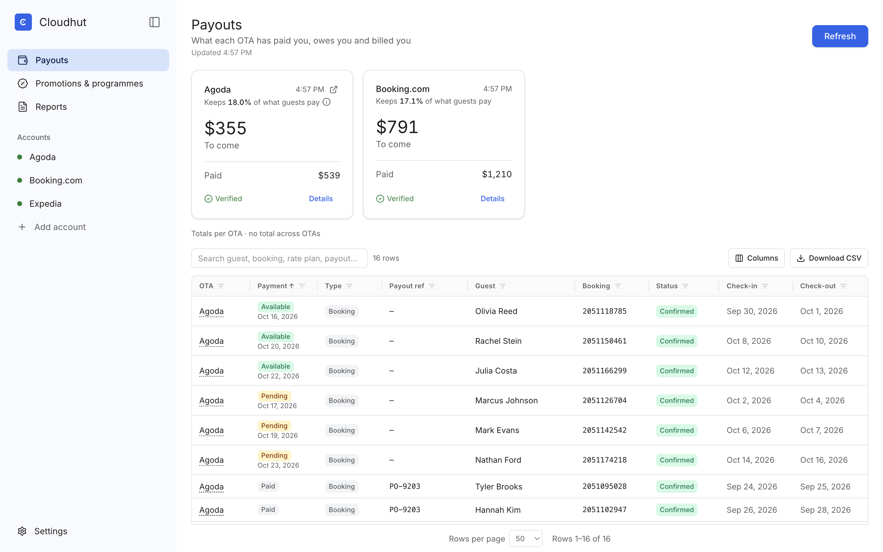Click Available badge in Rachel Stein row
The height and width of the screenshot is (552, 883).
[x=276, y=337]
